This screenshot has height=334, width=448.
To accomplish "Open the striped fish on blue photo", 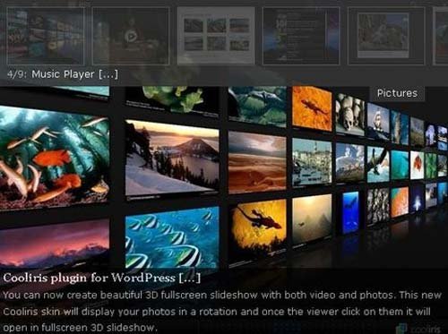I will pyautogui.click(x=172, y=238).
